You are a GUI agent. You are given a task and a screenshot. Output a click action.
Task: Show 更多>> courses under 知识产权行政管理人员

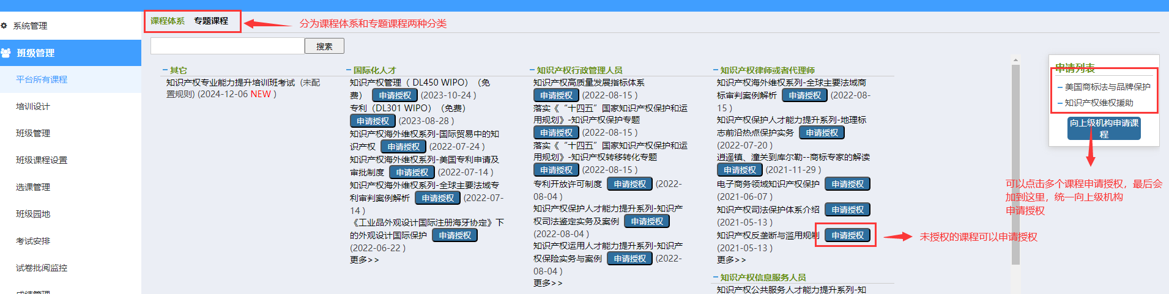pyautogui.click(x=547, y=283)
